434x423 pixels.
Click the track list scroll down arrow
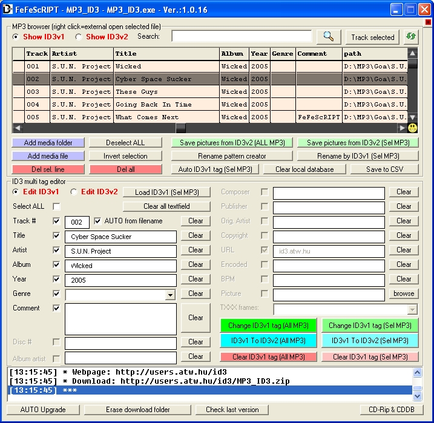tap(412, 117)
